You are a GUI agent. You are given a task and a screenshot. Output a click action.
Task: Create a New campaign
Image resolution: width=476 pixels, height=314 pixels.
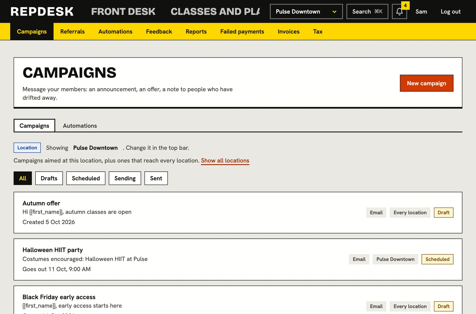(x=427, y=83)
